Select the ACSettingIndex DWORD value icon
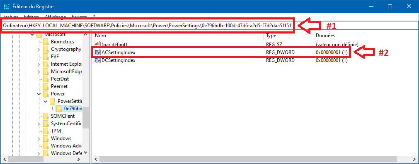 pos(97,52)
